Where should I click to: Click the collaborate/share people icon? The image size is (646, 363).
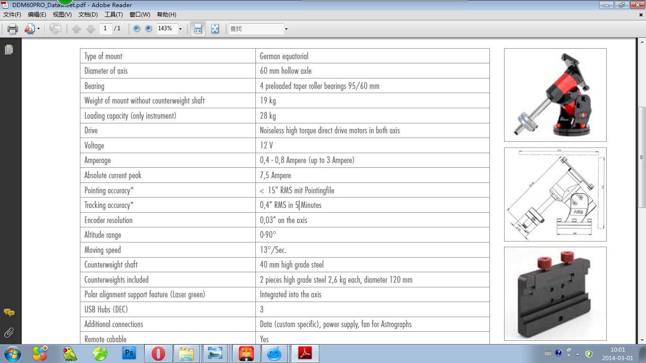tap(29, 29)
